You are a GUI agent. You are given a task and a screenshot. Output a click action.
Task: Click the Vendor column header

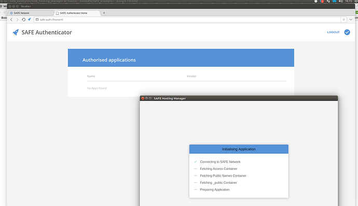point(191,76)
